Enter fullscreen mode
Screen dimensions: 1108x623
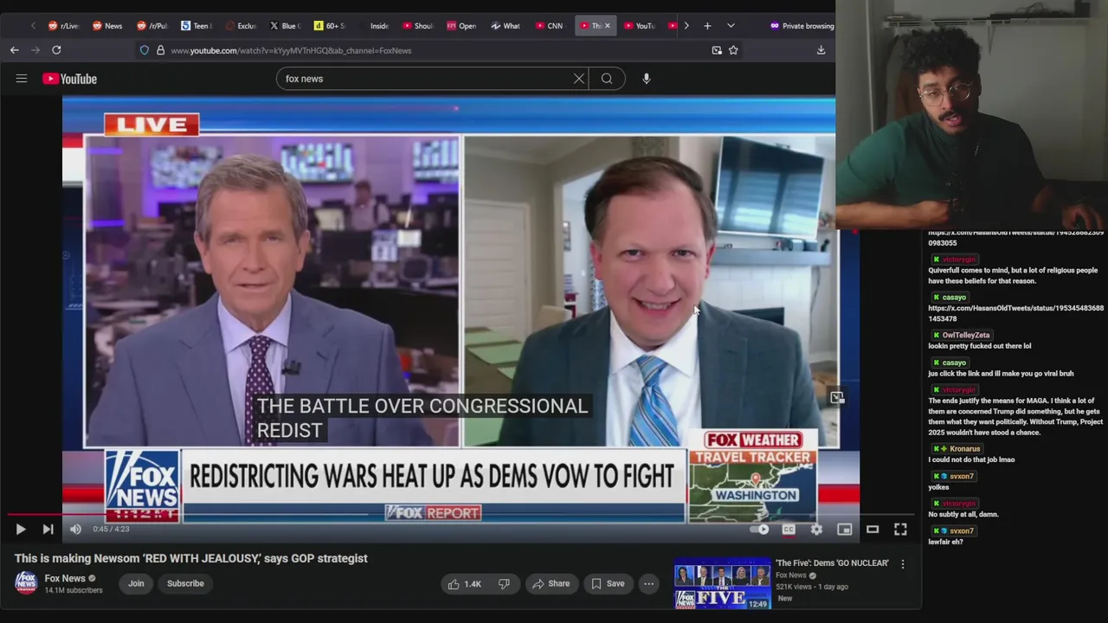[900, 530]
